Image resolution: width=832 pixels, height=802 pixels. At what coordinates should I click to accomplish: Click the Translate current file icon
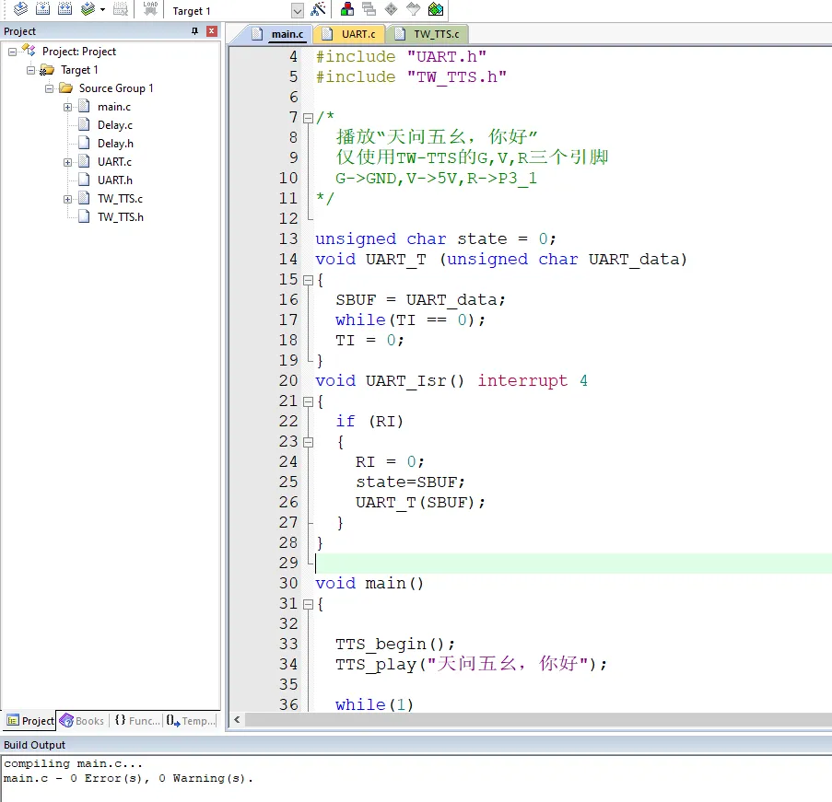pos(20,10)
